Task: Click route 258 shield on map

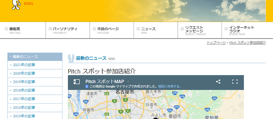Action: click(x=76, y=114)
